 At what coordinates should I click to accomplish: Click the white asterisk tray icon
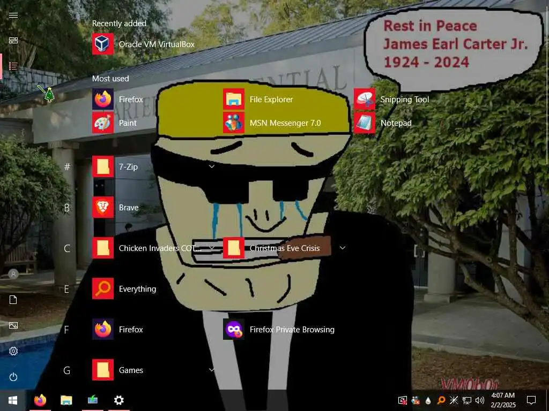[x=454, y=400]
